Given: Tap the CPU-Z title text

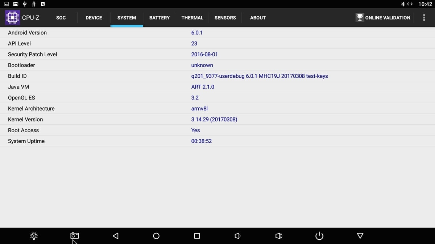Looking at the screenshot, I should pos(30,17).
